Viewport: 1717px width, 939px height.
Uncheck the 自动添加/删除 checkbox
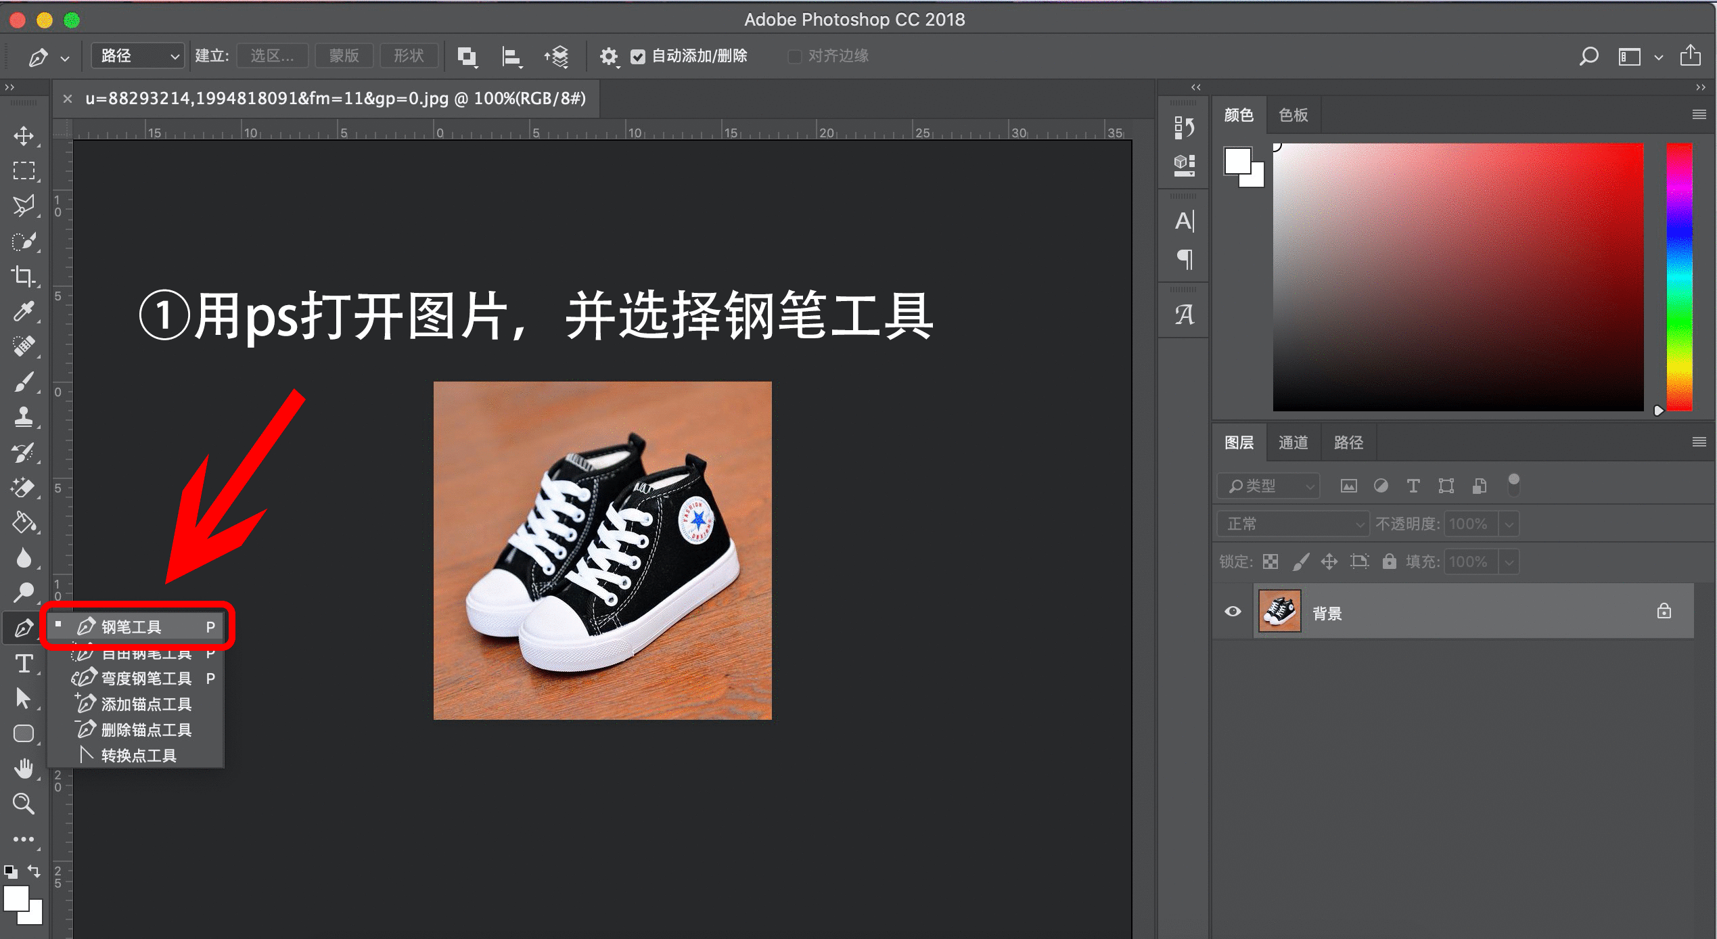click(637, 57)
